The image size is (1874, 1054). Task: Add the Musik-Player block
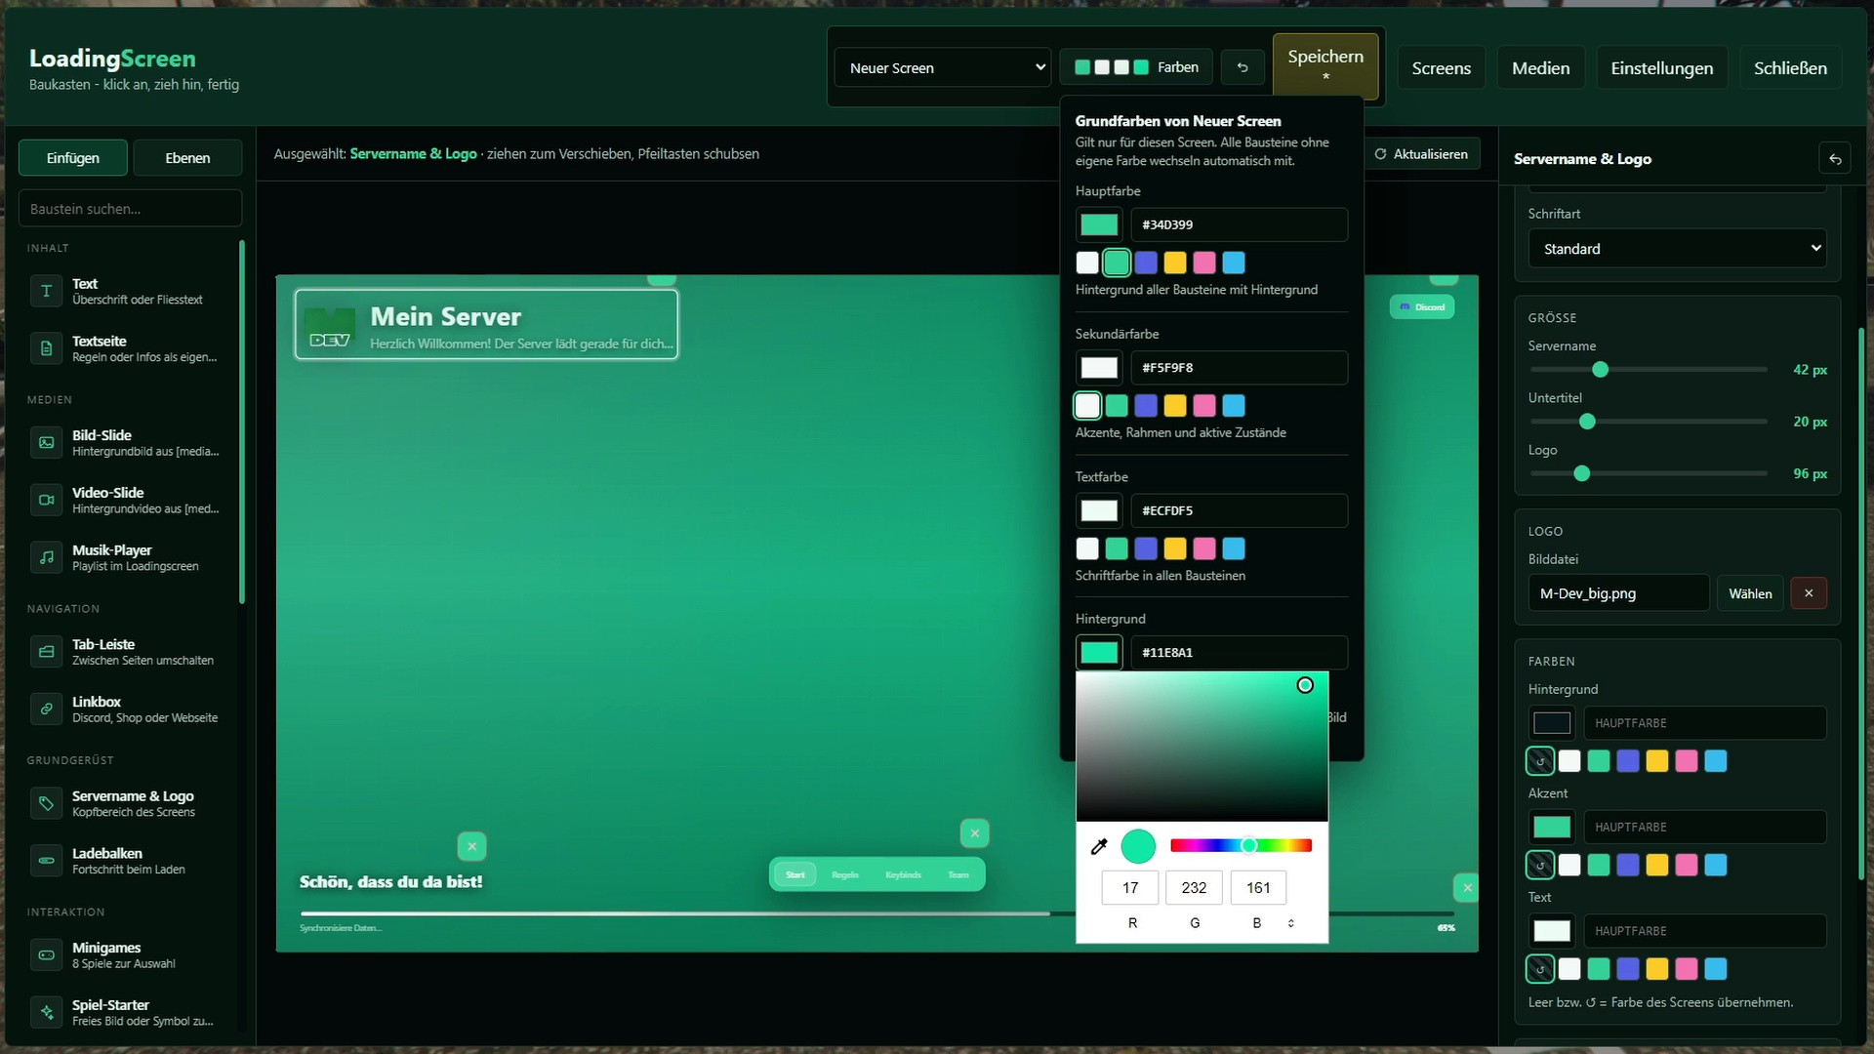130,557
